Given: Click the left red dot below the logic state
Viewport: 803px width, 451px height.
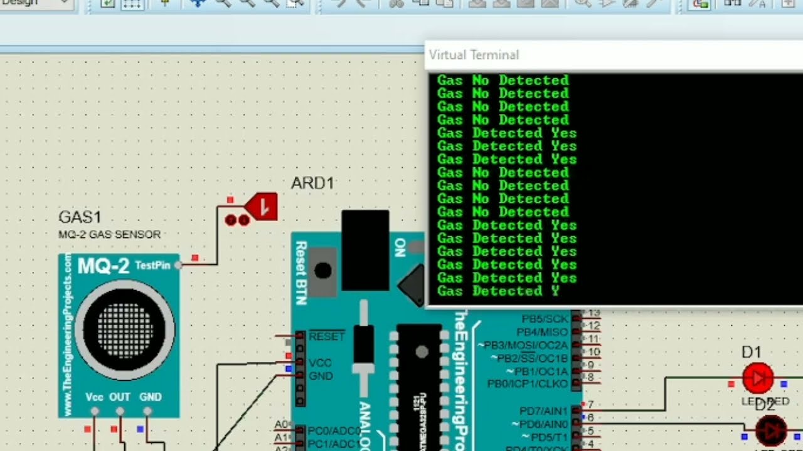Looking at the screenshot, I should click(230, 220).
